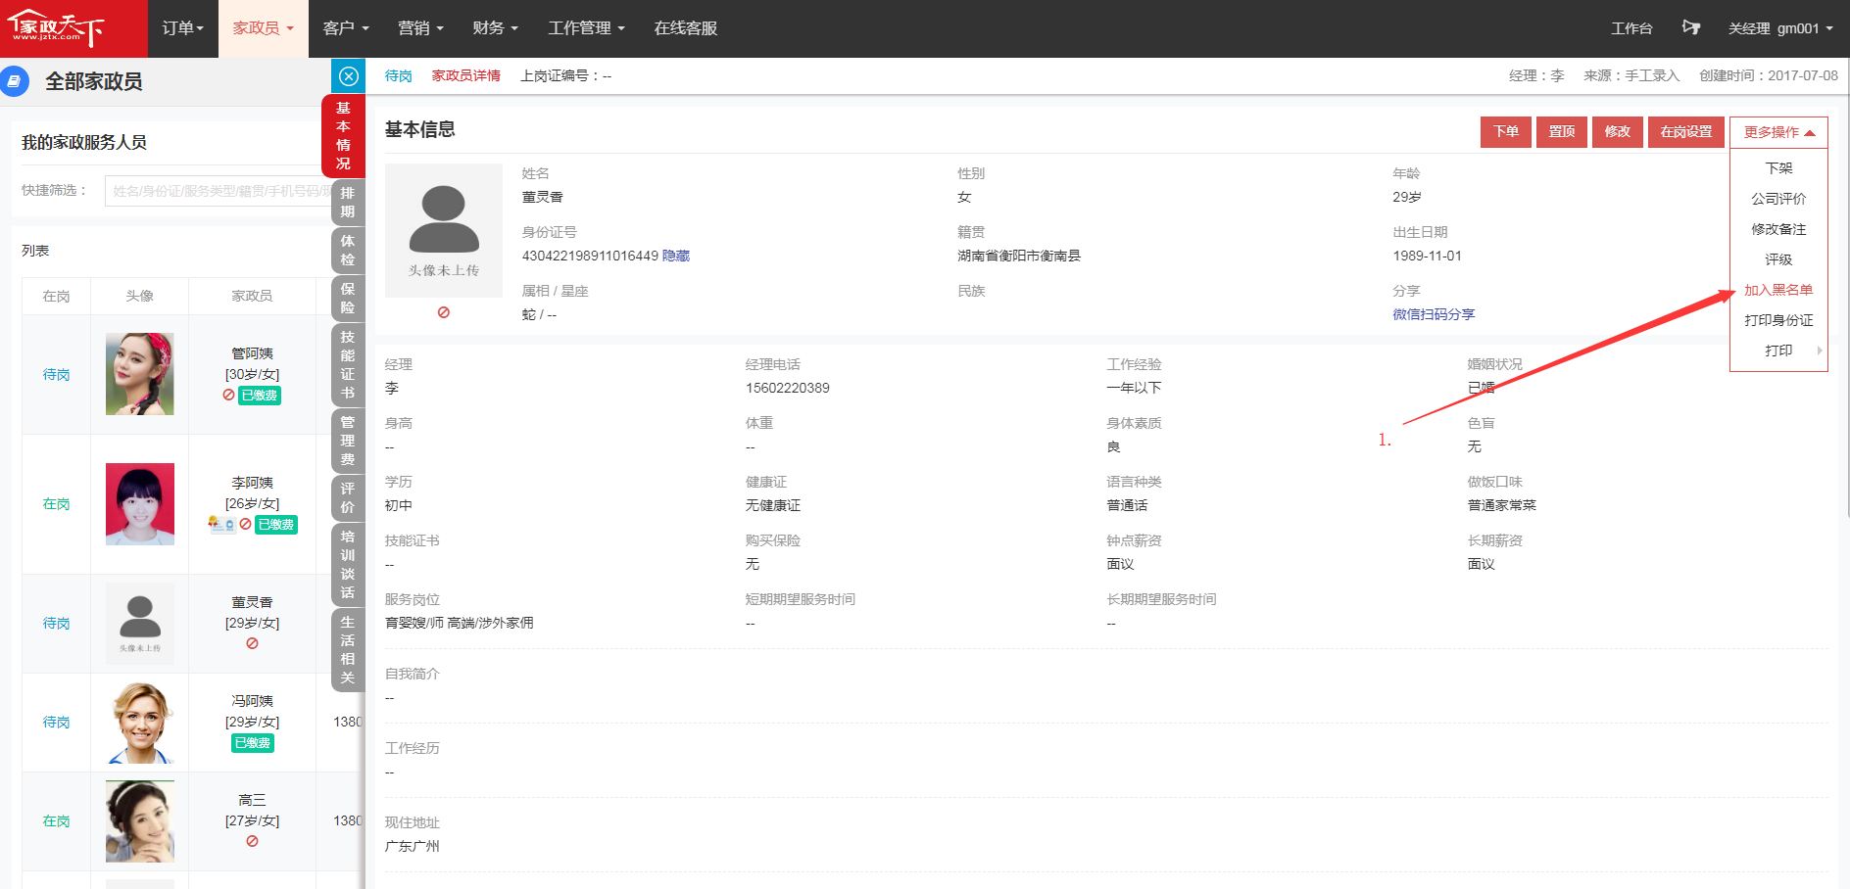Click 冯阿姨's photo thumbnail
Image resolution: width=1850 pixels, height=889 pixels.
(140, 723)
